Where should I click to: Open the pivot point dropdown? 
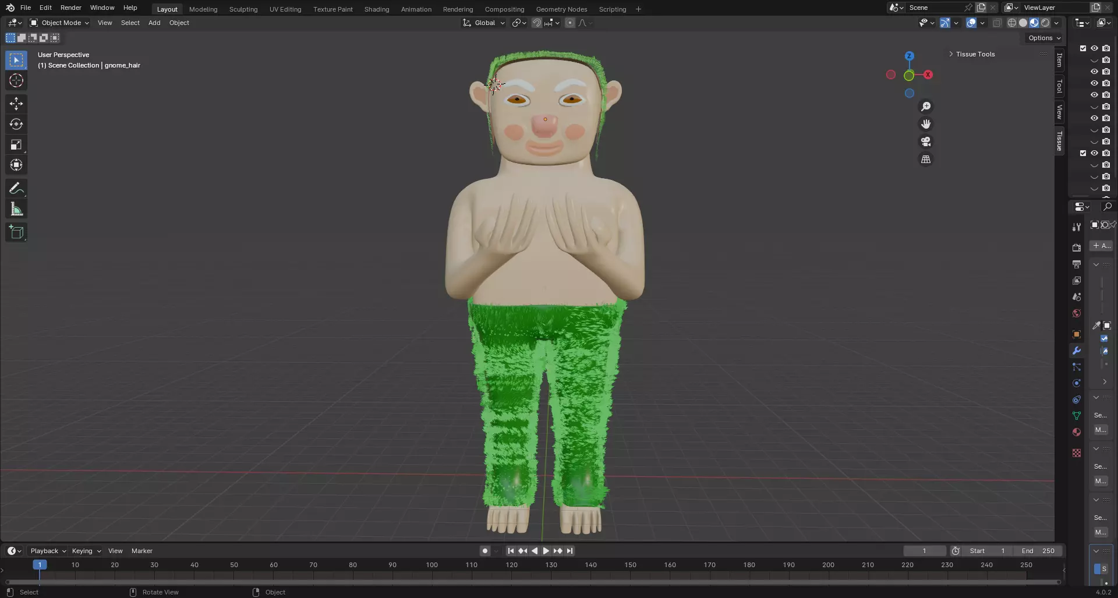pos(519,23)
